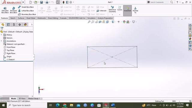192x108 pixels.
Task: Switch to the Evaluate tab
Action: pos(63,18)
